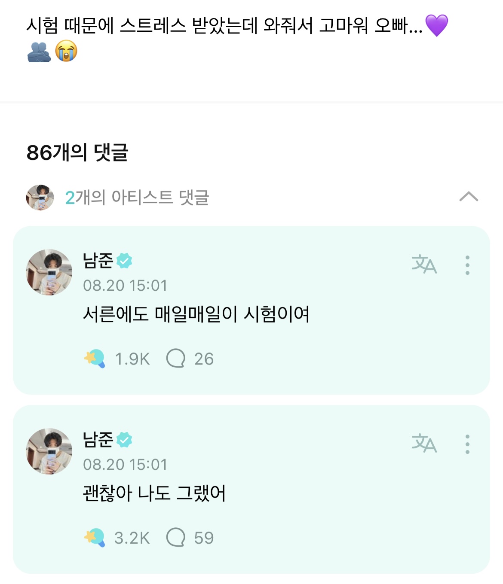This screenshot has width=503, height=584.
Task: Open 남준's name on the first comment
Action: [98, 261]
